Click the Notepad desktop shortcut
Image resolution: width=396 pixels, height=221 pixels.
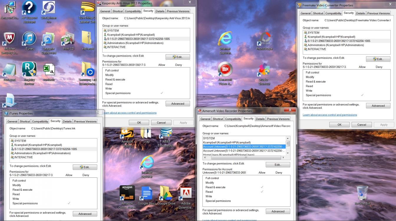(9, 72)
